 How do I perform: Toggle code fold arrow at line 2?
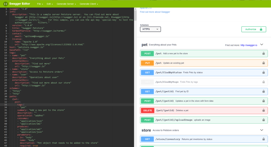[8, 12]
